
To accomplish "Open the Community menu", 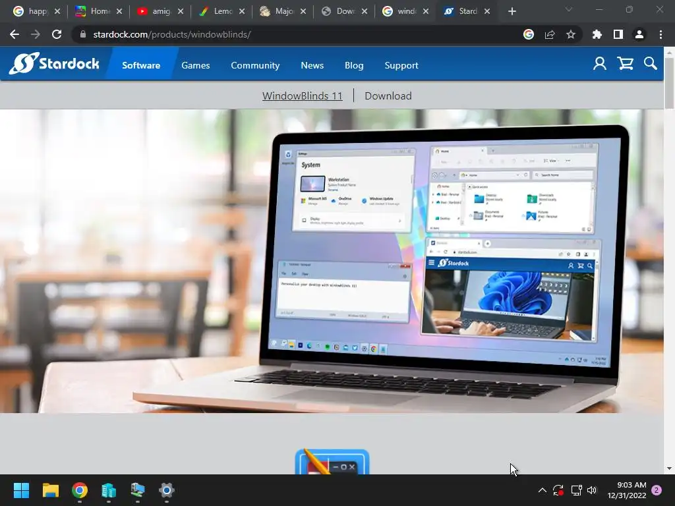I will 255,65.
